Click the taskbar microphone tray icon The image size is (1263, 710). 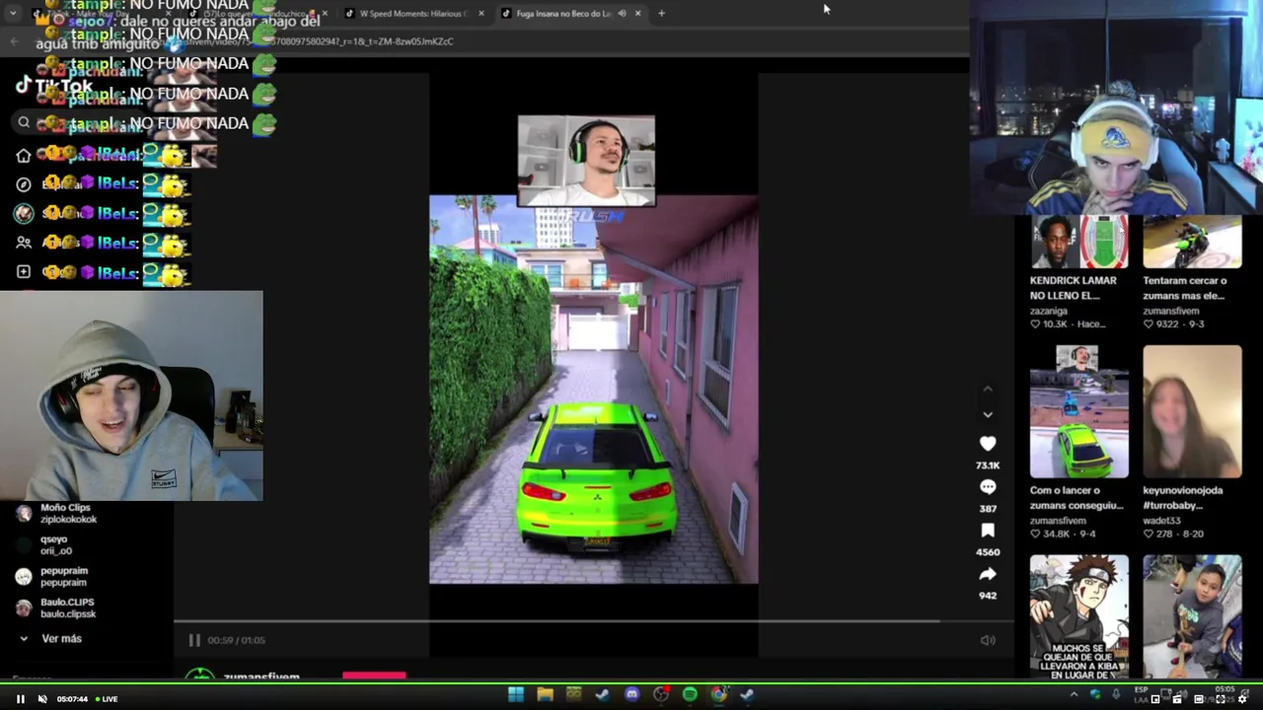[1116, 695]
